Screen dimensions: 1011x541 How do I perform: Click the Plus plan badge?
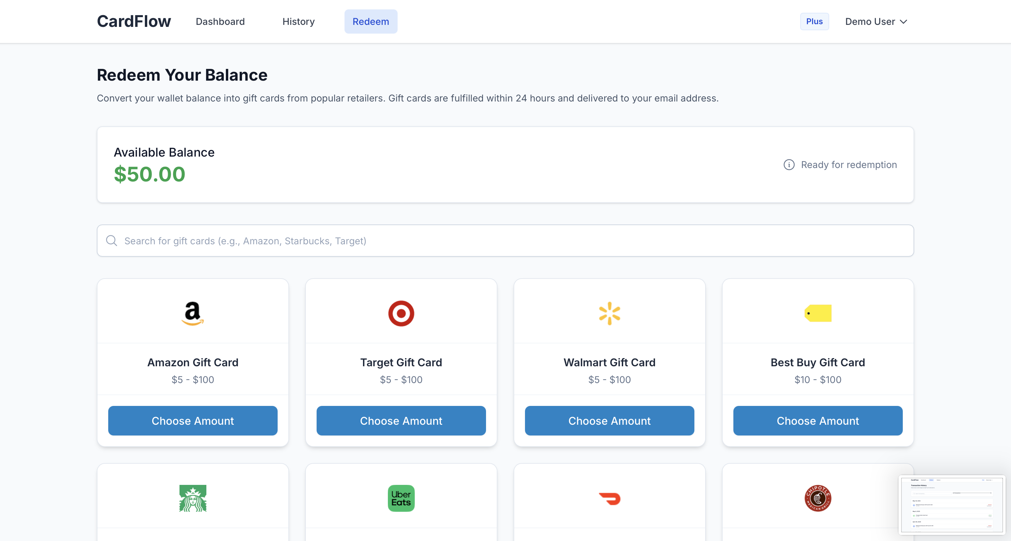[814, 22]
